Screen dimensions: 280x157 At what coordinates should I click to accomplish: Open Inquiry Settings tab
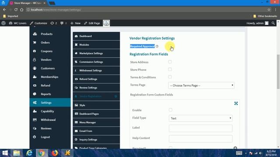tap(96, 140)
